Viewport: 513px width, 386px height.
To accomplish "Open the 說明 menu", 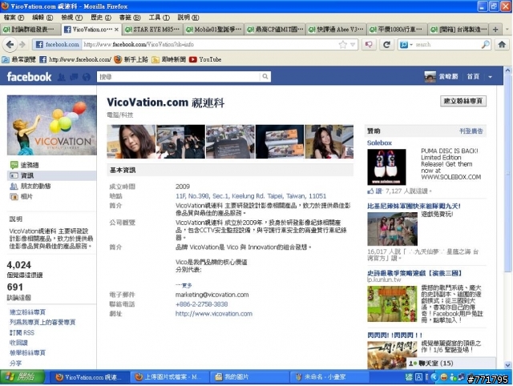I will coord(188,18).
